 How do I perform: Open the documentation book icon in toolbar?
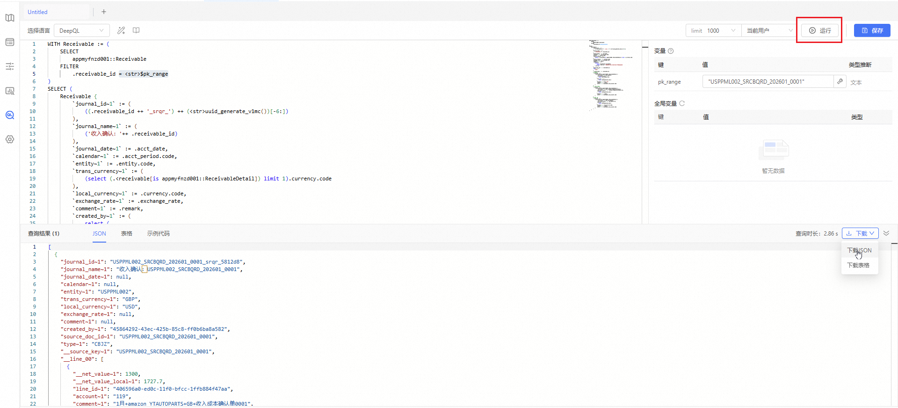coord(136,30)
